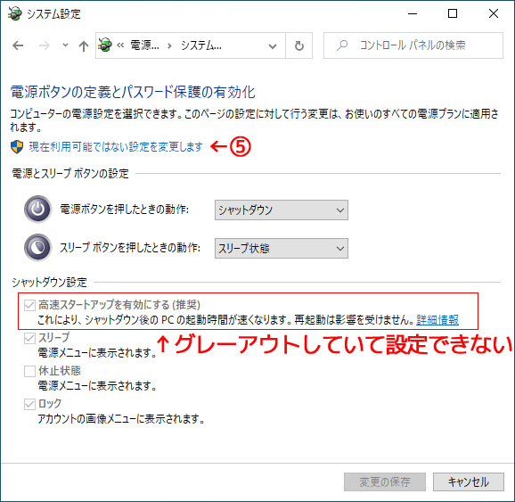
Task: Click the search magnifier icon
Action: point(341,45)
